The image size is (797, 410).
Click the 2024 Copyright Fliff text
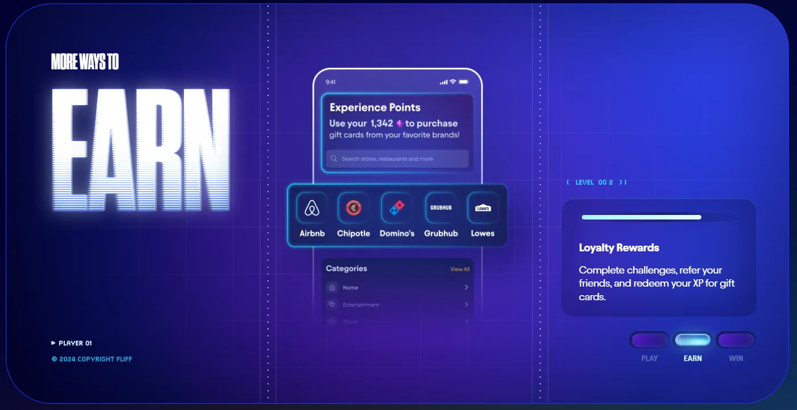pyautogui.click(x=92, y=359)
